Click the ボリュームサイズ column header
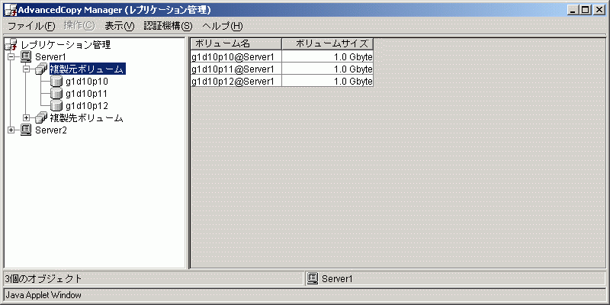Viewport: 610px width, 305px height. pyautogui.click(x=328, y=43)
